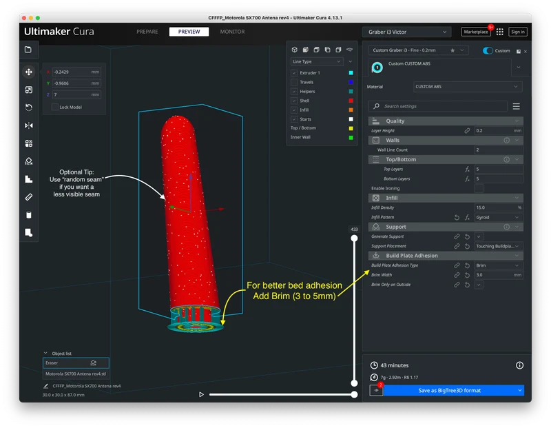551x428 pixels.
Task: Open file with the folder icon
Action: click(x=28, y=50)
